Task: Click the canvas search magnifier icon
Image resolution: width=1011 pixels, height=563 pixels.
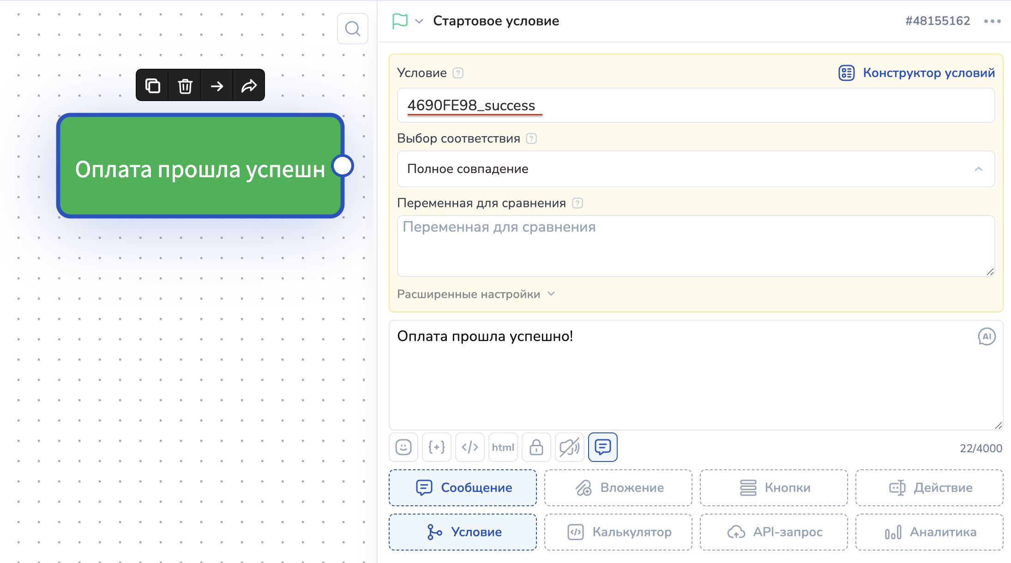Action: click(352, 29)
